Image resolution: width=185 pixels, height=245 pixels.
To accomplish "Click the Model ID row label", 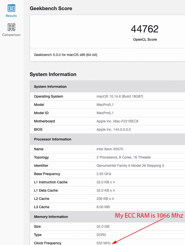I will (41, 113).
